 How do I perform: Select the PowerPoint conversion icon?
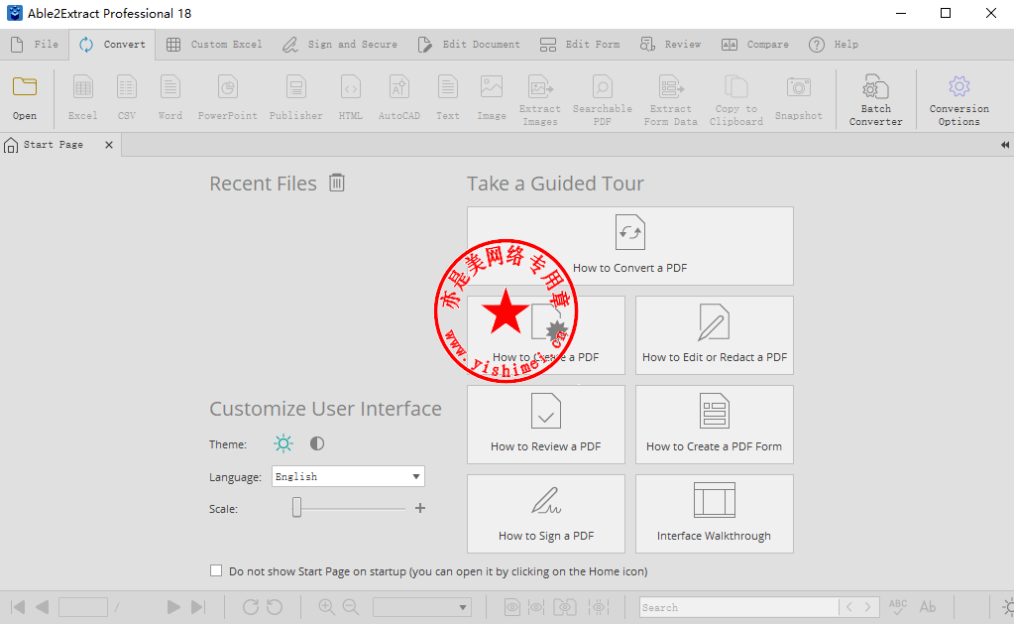coord(228,97)
